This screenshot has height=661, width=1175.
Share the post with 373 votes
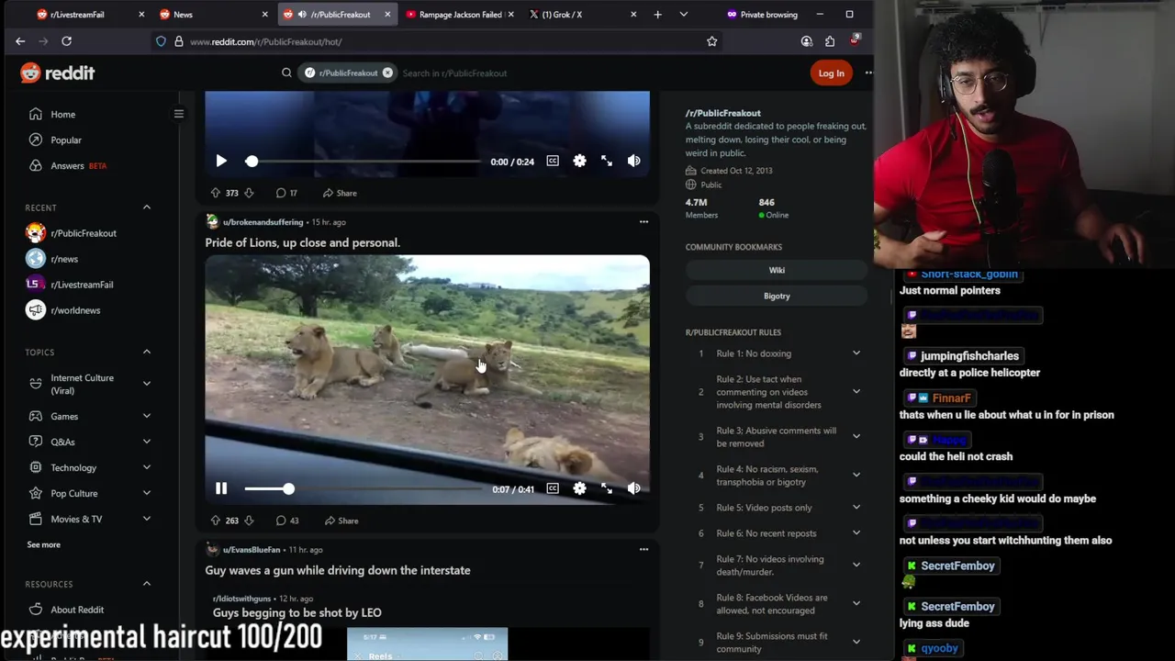pos(340,193)
